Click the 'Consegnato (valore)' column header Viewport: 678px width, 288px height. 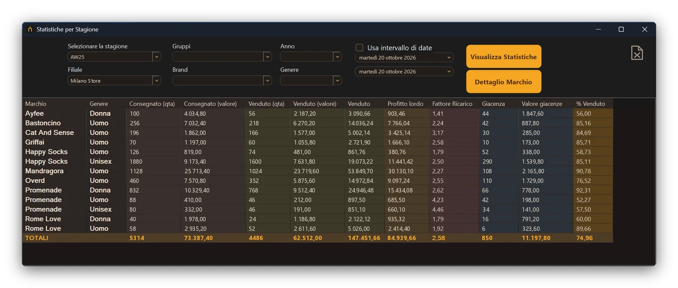pos(210,104)
